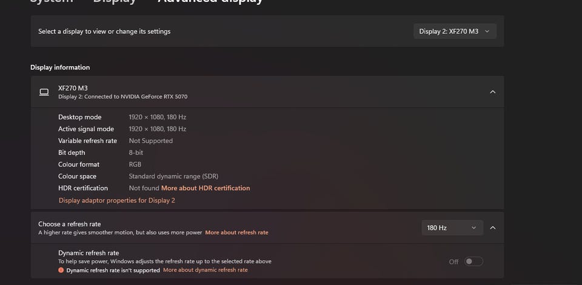Toggle the Dynamic refresh rate switch
Screen dimensions: 582x285
(473, 261)
